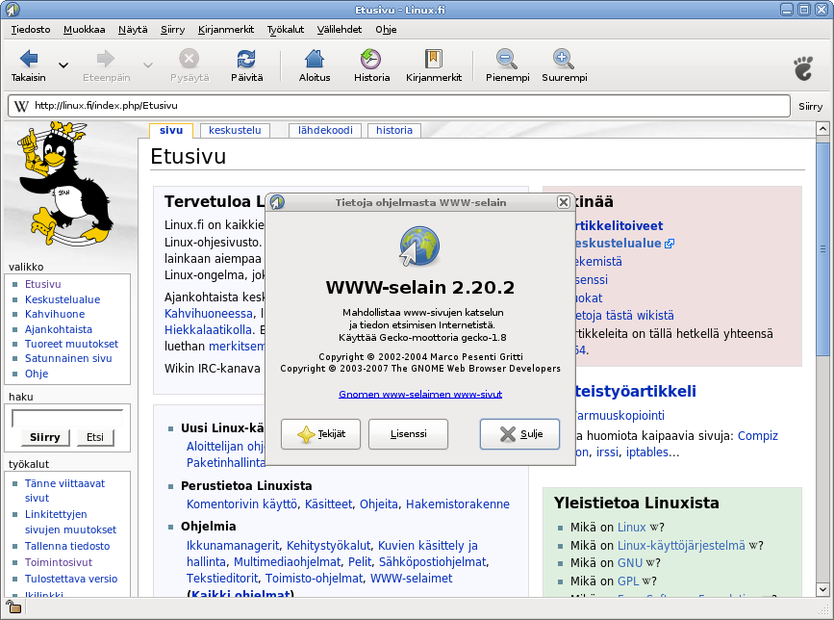Open Kirjanmerkit bookmarks toolbar icon
Viewport: 834px width, 620px height.
(x=434, y=60)
